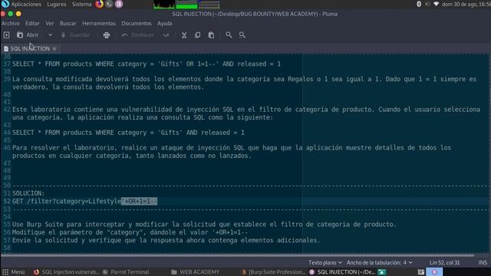The width and height of the screenshot is (491, 276).
Task: Toggle the INS insert mode indicator
Action: (x=483, y=262)
